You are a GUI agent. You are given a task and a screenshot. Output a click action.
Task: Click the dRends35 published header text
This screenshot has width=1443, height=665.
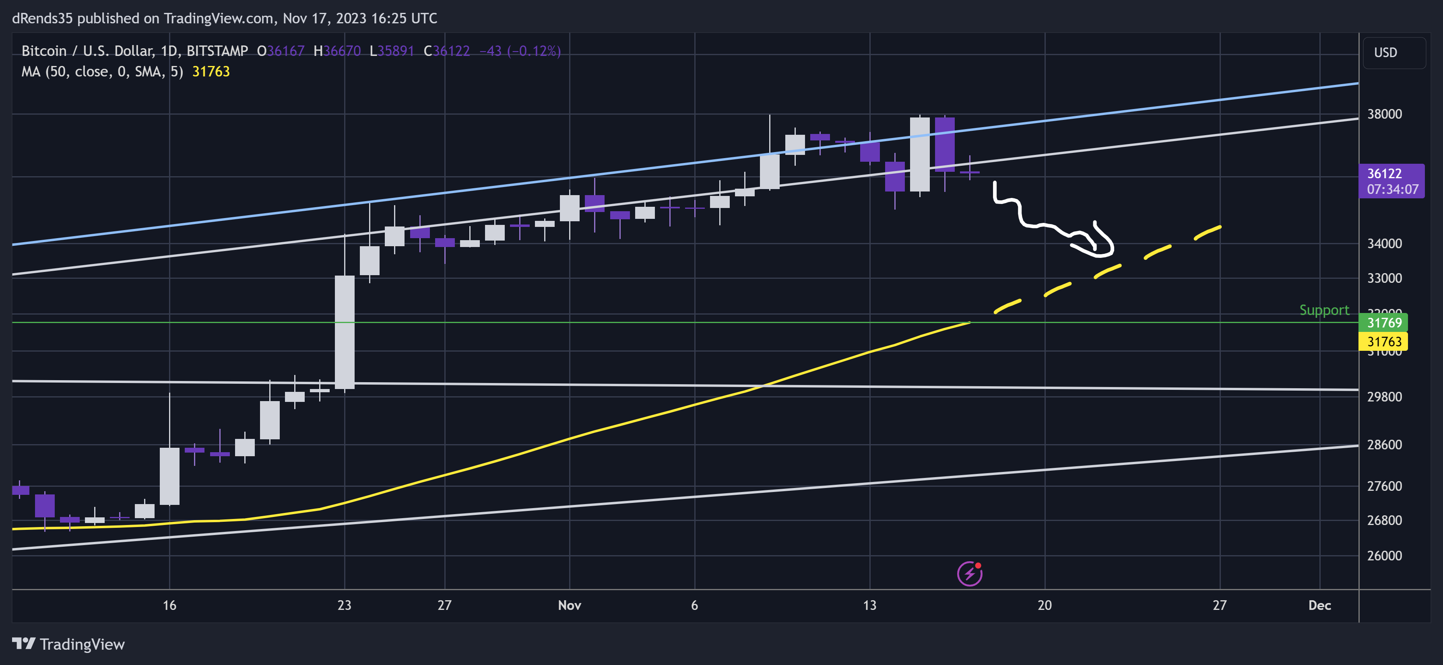[x=224, y=19]
